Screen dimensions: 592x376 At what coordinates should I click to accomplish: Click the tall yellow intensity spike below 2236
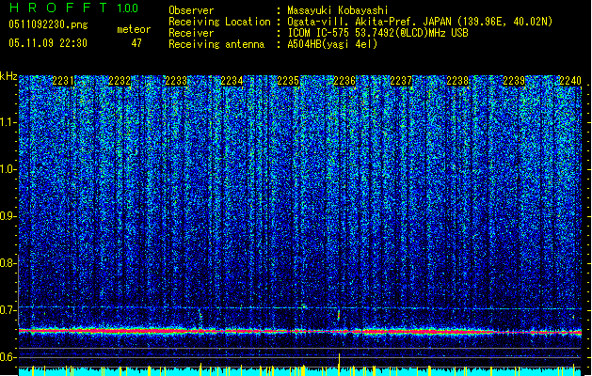click(339, 365)
